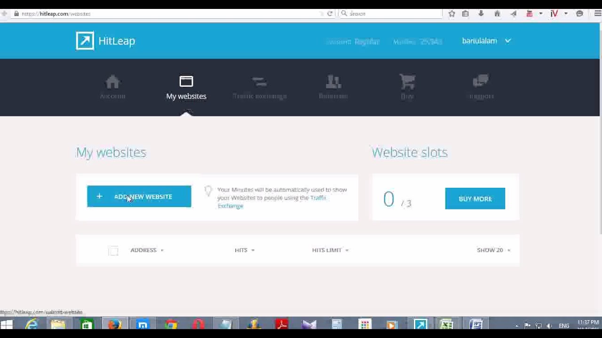Open the HITS column dropdown
This screenshot has width=602, height=338.
pyautogui.click(x=245, y=250)
